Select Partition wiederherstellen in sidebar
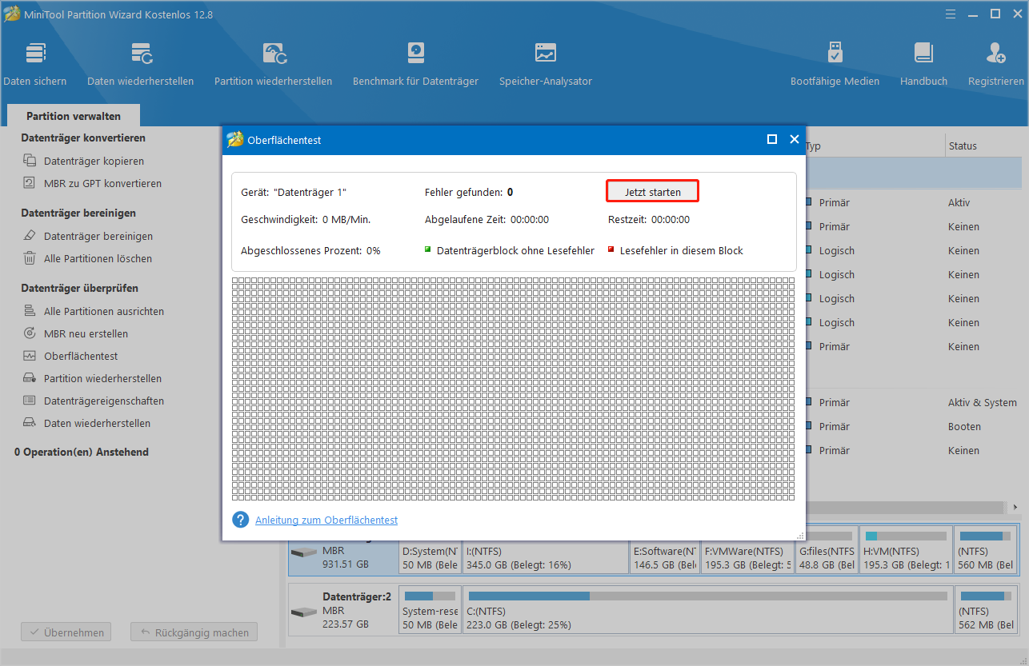The width and height of the screenshot is (1029, 666). [x=102, y=378]
